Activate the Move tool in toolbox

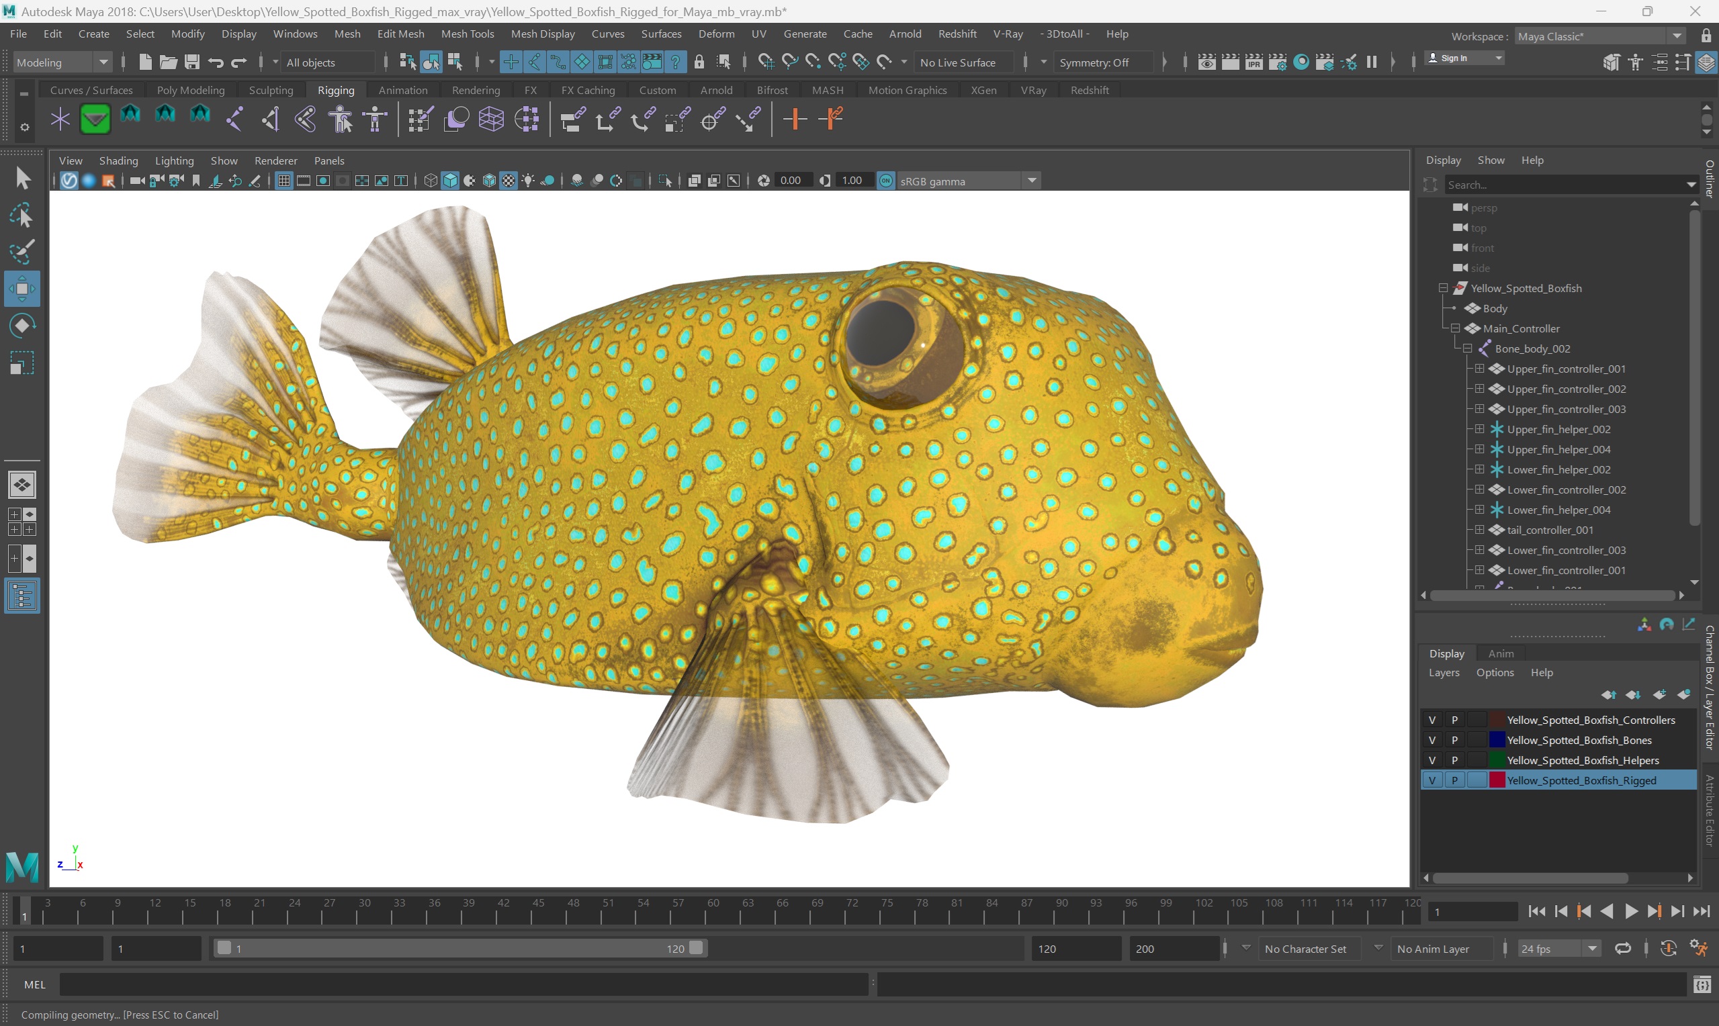[22, 289]
